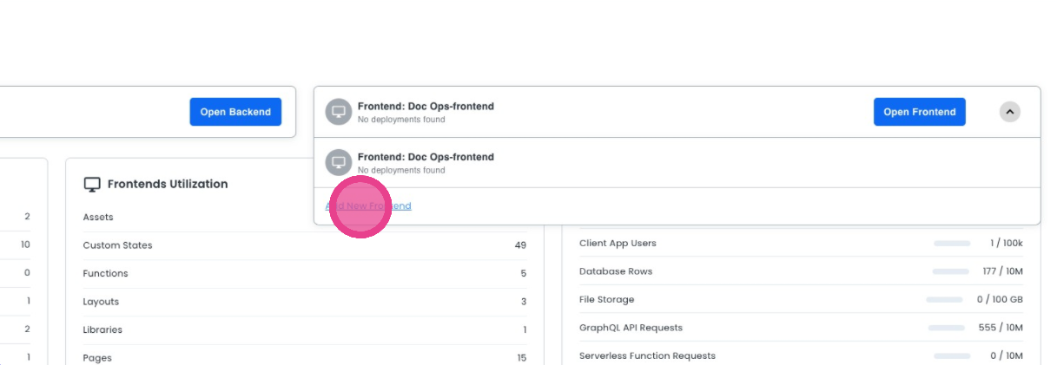Open the Add New Frontend link
This screenshot has width=1057, height=365.
(x=368, y=206)
